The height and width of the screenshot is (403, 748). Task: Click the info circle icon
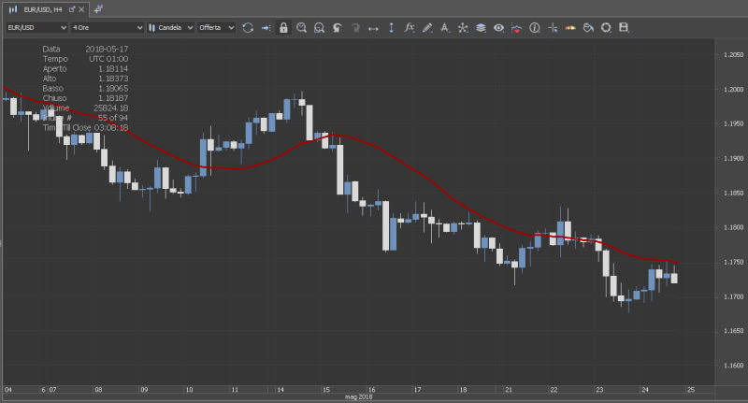click(534, 28)
